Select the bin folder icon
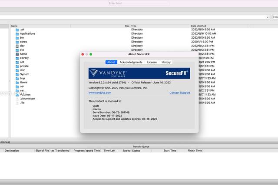 tap(17, 38)
